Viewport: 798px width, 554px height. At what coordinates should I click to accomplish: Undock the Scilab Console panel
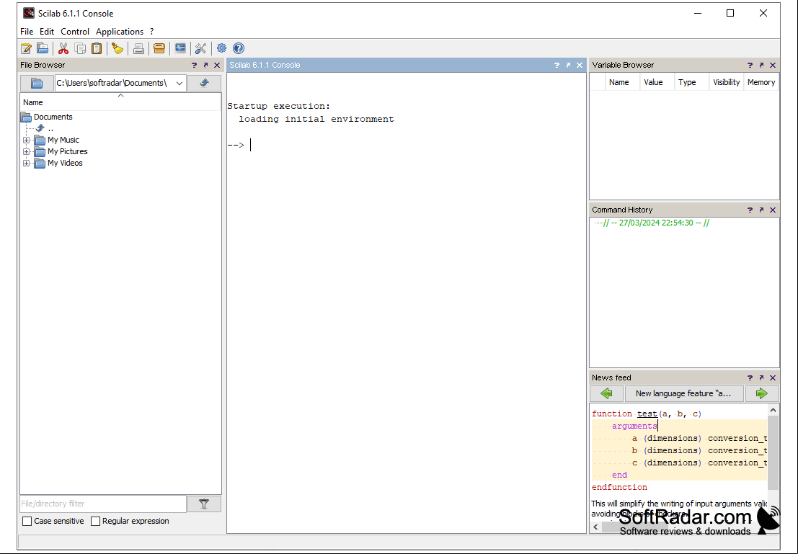568,65
